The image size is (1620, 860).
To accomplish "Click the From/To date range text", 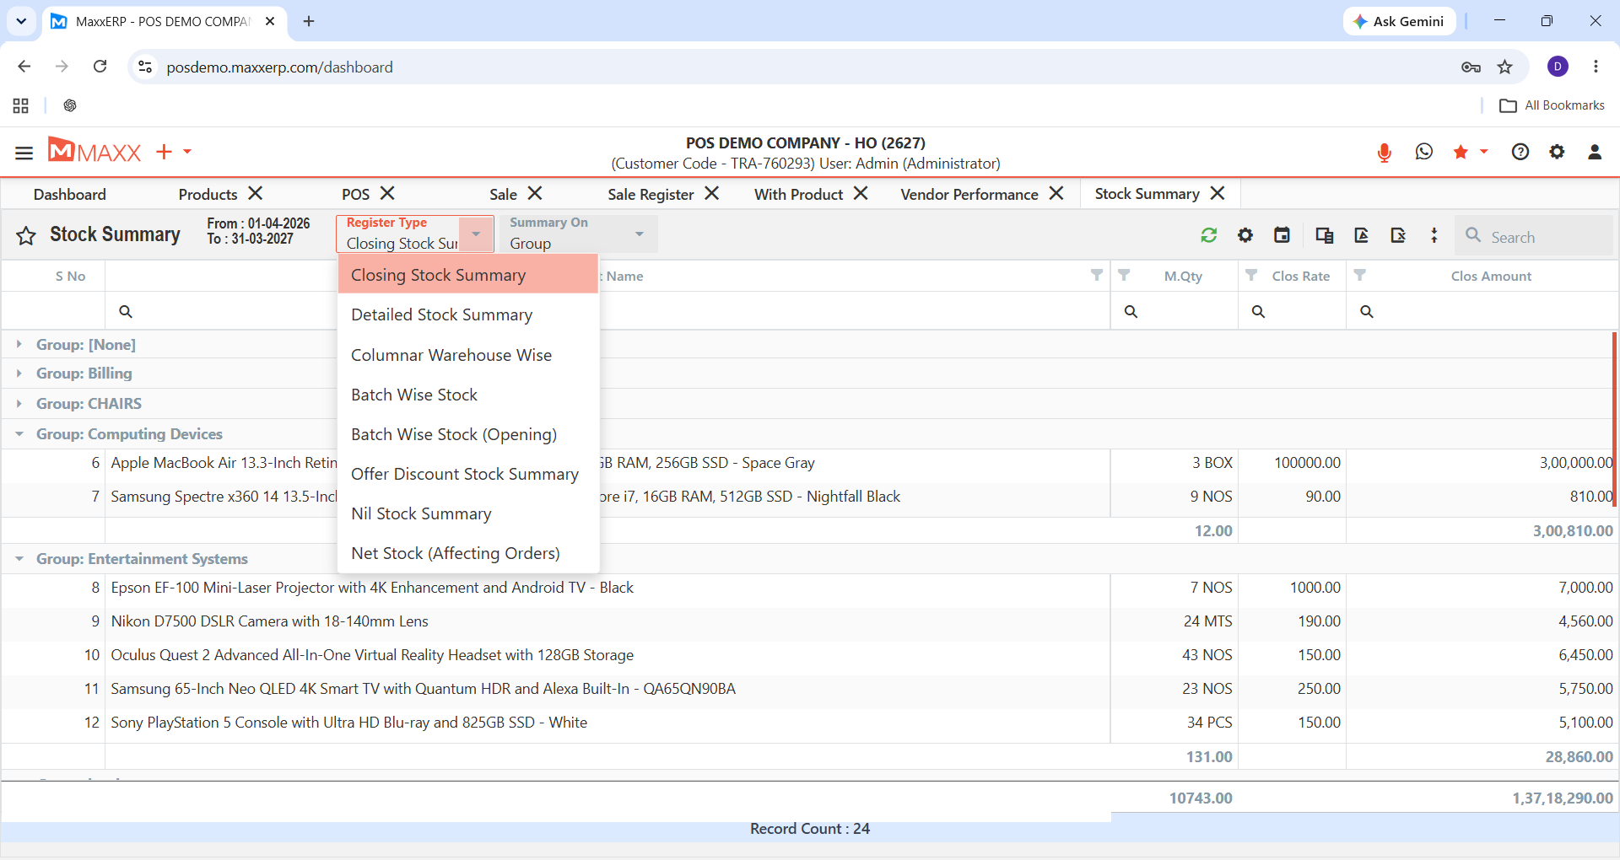I will click(258, 231).
